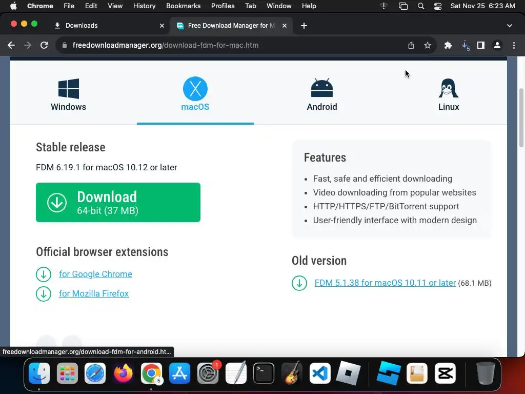Screen dimensions: 525x394
Task: Bookmark this page with the star icon
Action: (x=427, y=45)
